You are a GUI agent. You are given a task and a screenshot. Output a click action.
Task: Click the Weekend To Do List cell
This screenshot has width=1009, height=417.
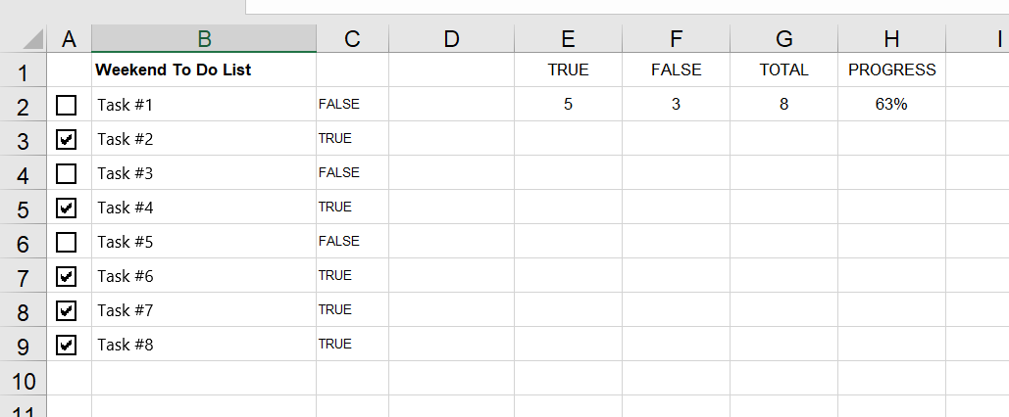click(204, 70)
